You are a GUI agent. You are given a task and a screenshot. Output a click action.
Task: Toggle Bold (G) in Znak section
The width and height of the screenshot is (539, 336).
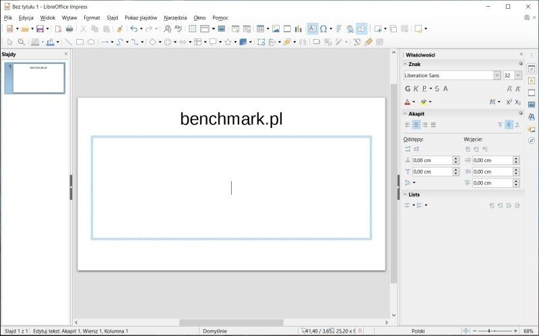(x=408, y=89)
